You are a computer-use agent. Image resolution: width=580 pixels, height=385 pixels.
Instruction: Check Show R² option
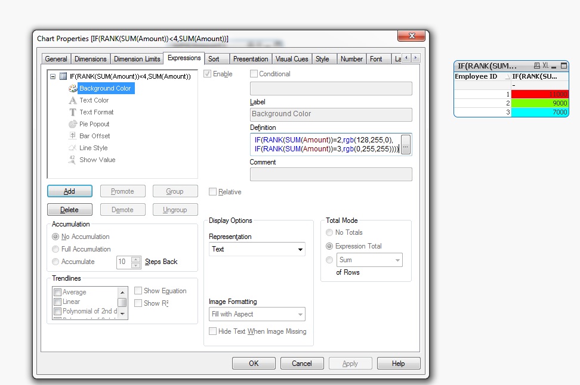138,303
